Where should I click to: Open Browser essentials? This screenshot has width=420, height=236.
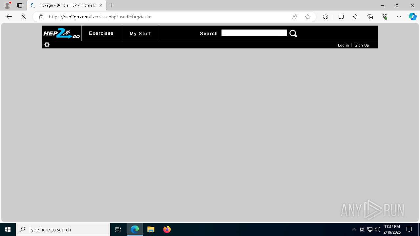pos(385,17)
